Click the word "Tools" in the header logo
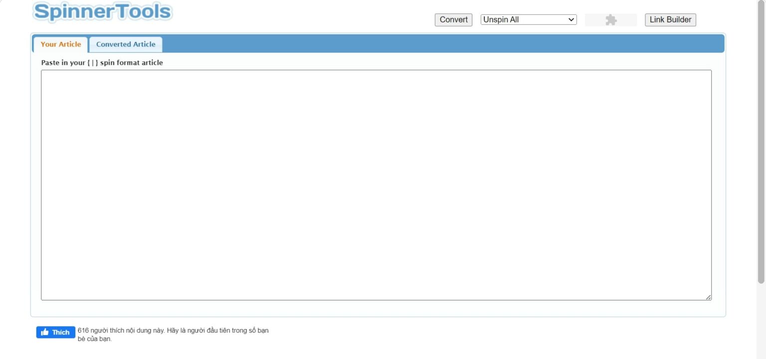Screen dimensions: 766x359 [x=143, y=12]
